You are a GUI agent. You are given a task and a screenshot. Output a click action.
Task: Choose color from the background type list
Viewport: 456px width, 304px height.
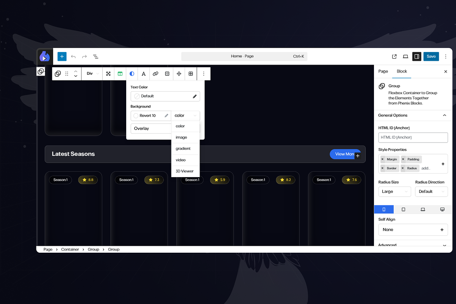[185, 126]
